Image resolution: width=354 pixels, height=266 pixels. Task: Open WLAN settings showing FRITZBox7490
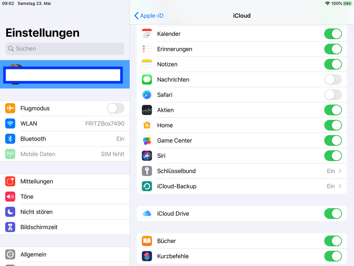tap(65, 124)
